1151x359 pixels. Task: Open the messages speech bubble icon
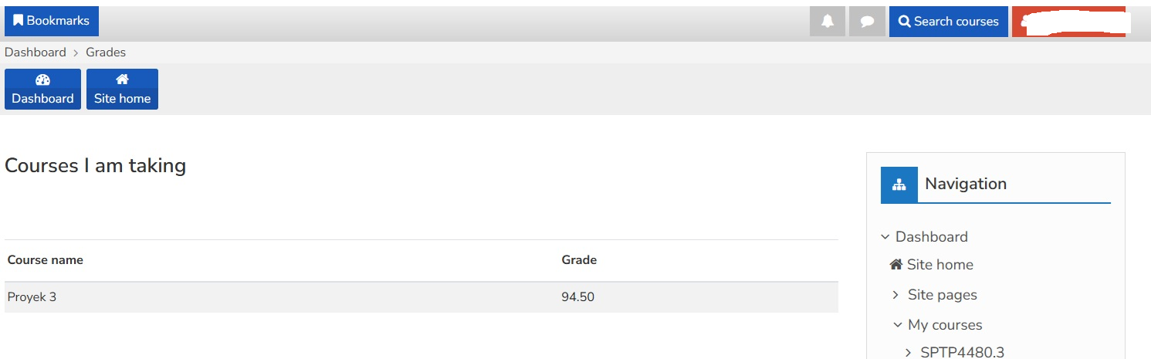point(867,22)
